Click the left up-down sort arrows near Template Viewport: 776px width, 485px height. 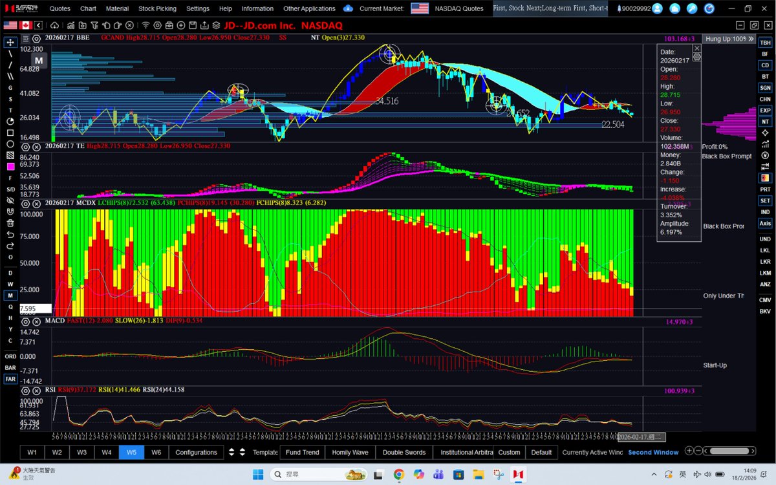(x=232, y=452)
